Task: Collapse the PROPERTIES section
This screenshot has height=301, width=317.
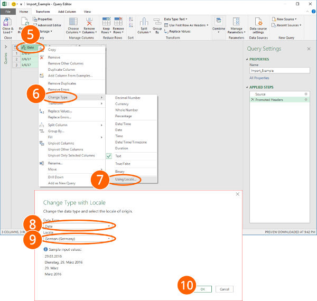Action: 247,59
